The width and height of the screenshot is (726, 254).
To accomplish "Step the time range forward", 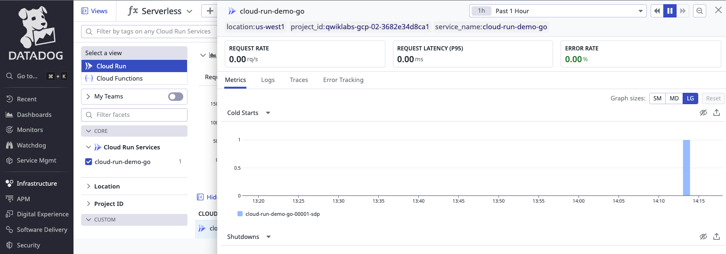I will tap(683, 11).
